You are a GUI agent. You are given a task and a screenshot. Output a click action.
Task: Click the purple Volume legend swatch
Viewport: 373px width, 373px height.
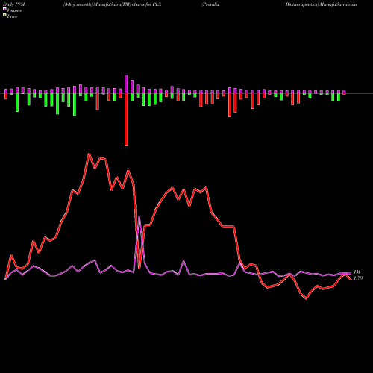4,9
